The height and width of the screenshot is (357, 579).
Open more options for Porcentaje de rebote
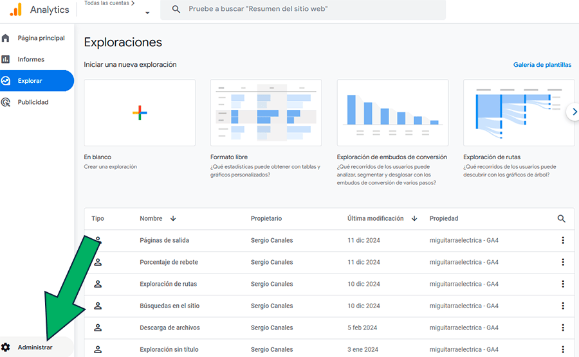point(563,262)
